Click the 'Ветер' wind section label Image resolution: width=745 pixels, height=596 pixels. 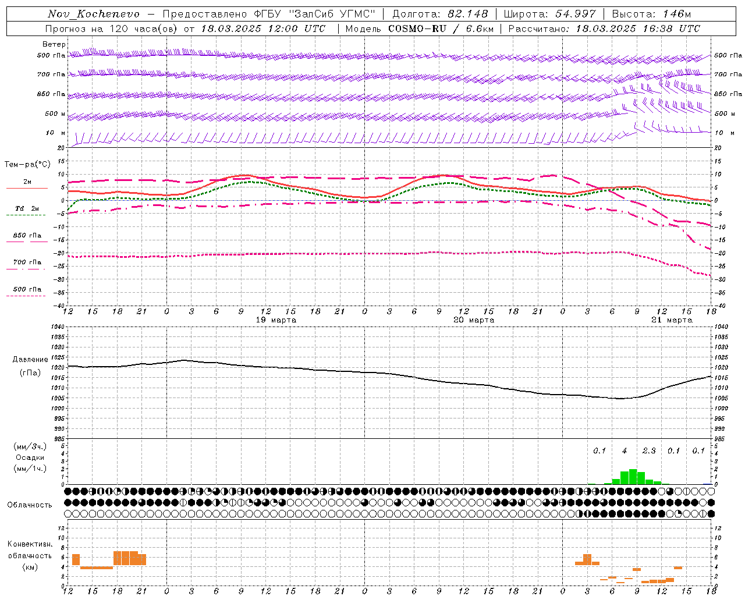pos(54,44)
